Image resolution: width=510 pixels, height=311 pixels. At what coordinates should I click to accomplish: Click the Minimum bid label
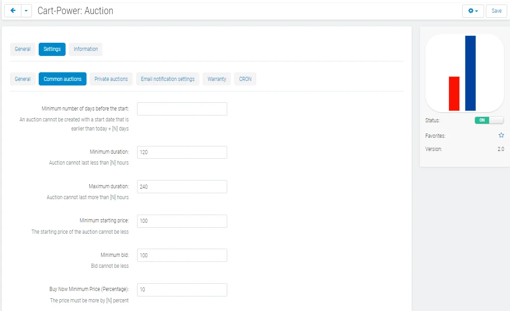[114, 255]
